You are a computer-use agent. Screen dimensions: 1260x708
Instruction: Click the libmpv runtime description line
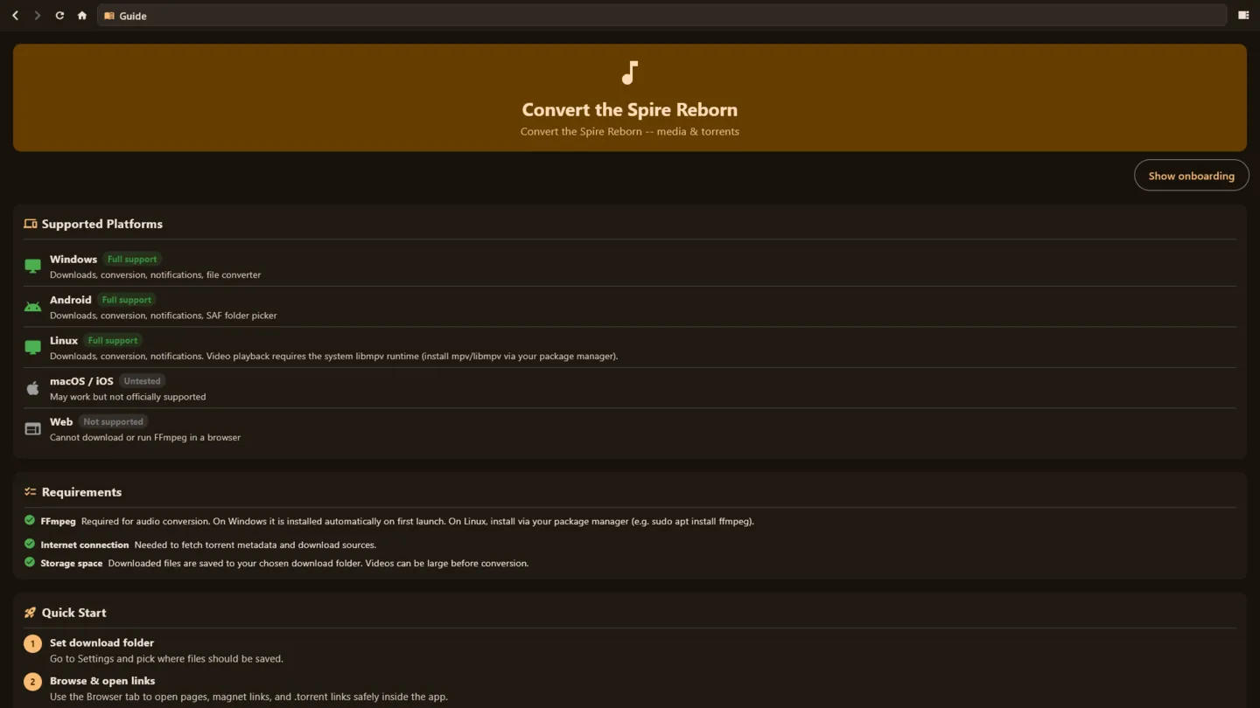coord(333,356)
